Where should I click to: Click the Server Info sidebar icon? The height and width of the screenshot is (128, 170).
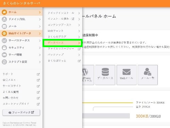(x=4, y=55)
